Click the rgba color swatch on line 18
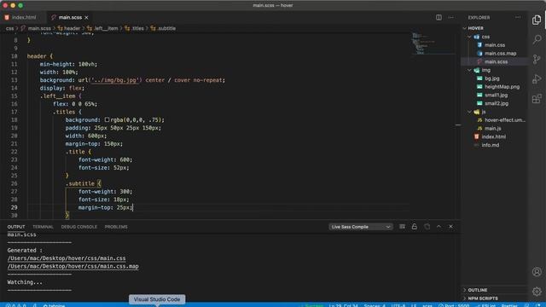Viewport: 546px width, 307px height. 107,119
